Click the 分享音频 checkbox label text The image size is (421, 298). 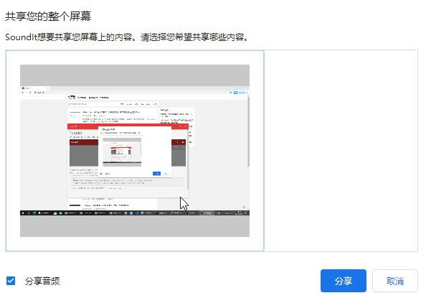(x=42, y=281)
